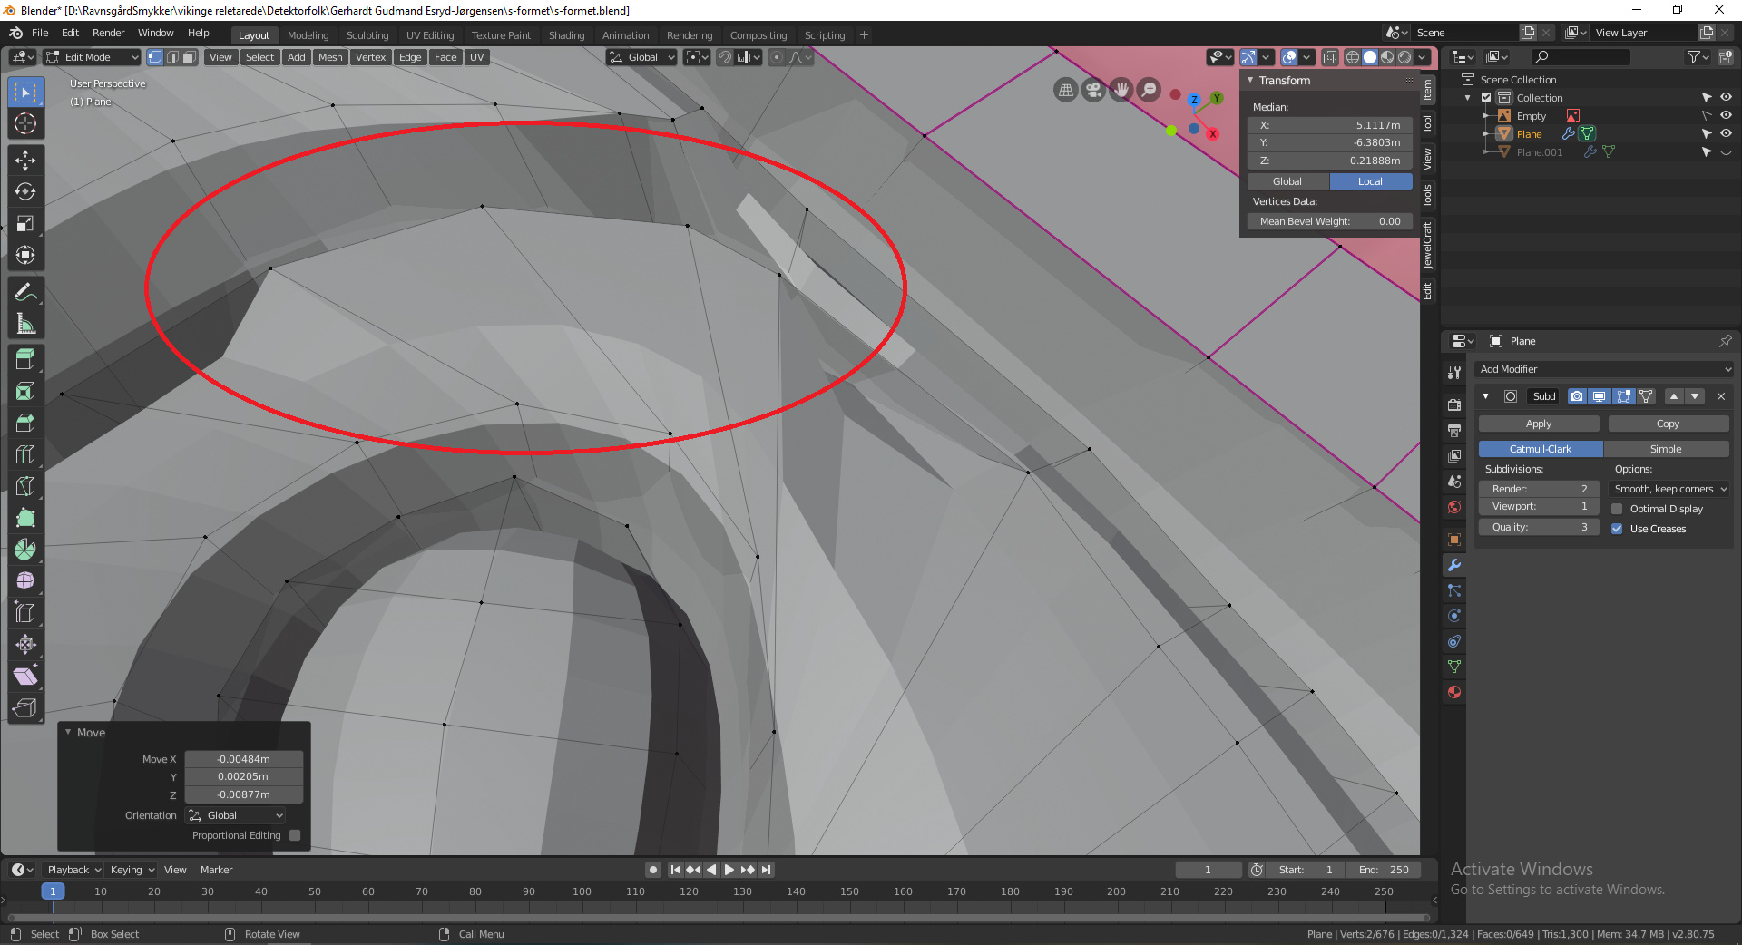Screen dimensions: 1742x945
Task: Click the End frame field
Action: pyautogui.click(x=1385, y=870)
